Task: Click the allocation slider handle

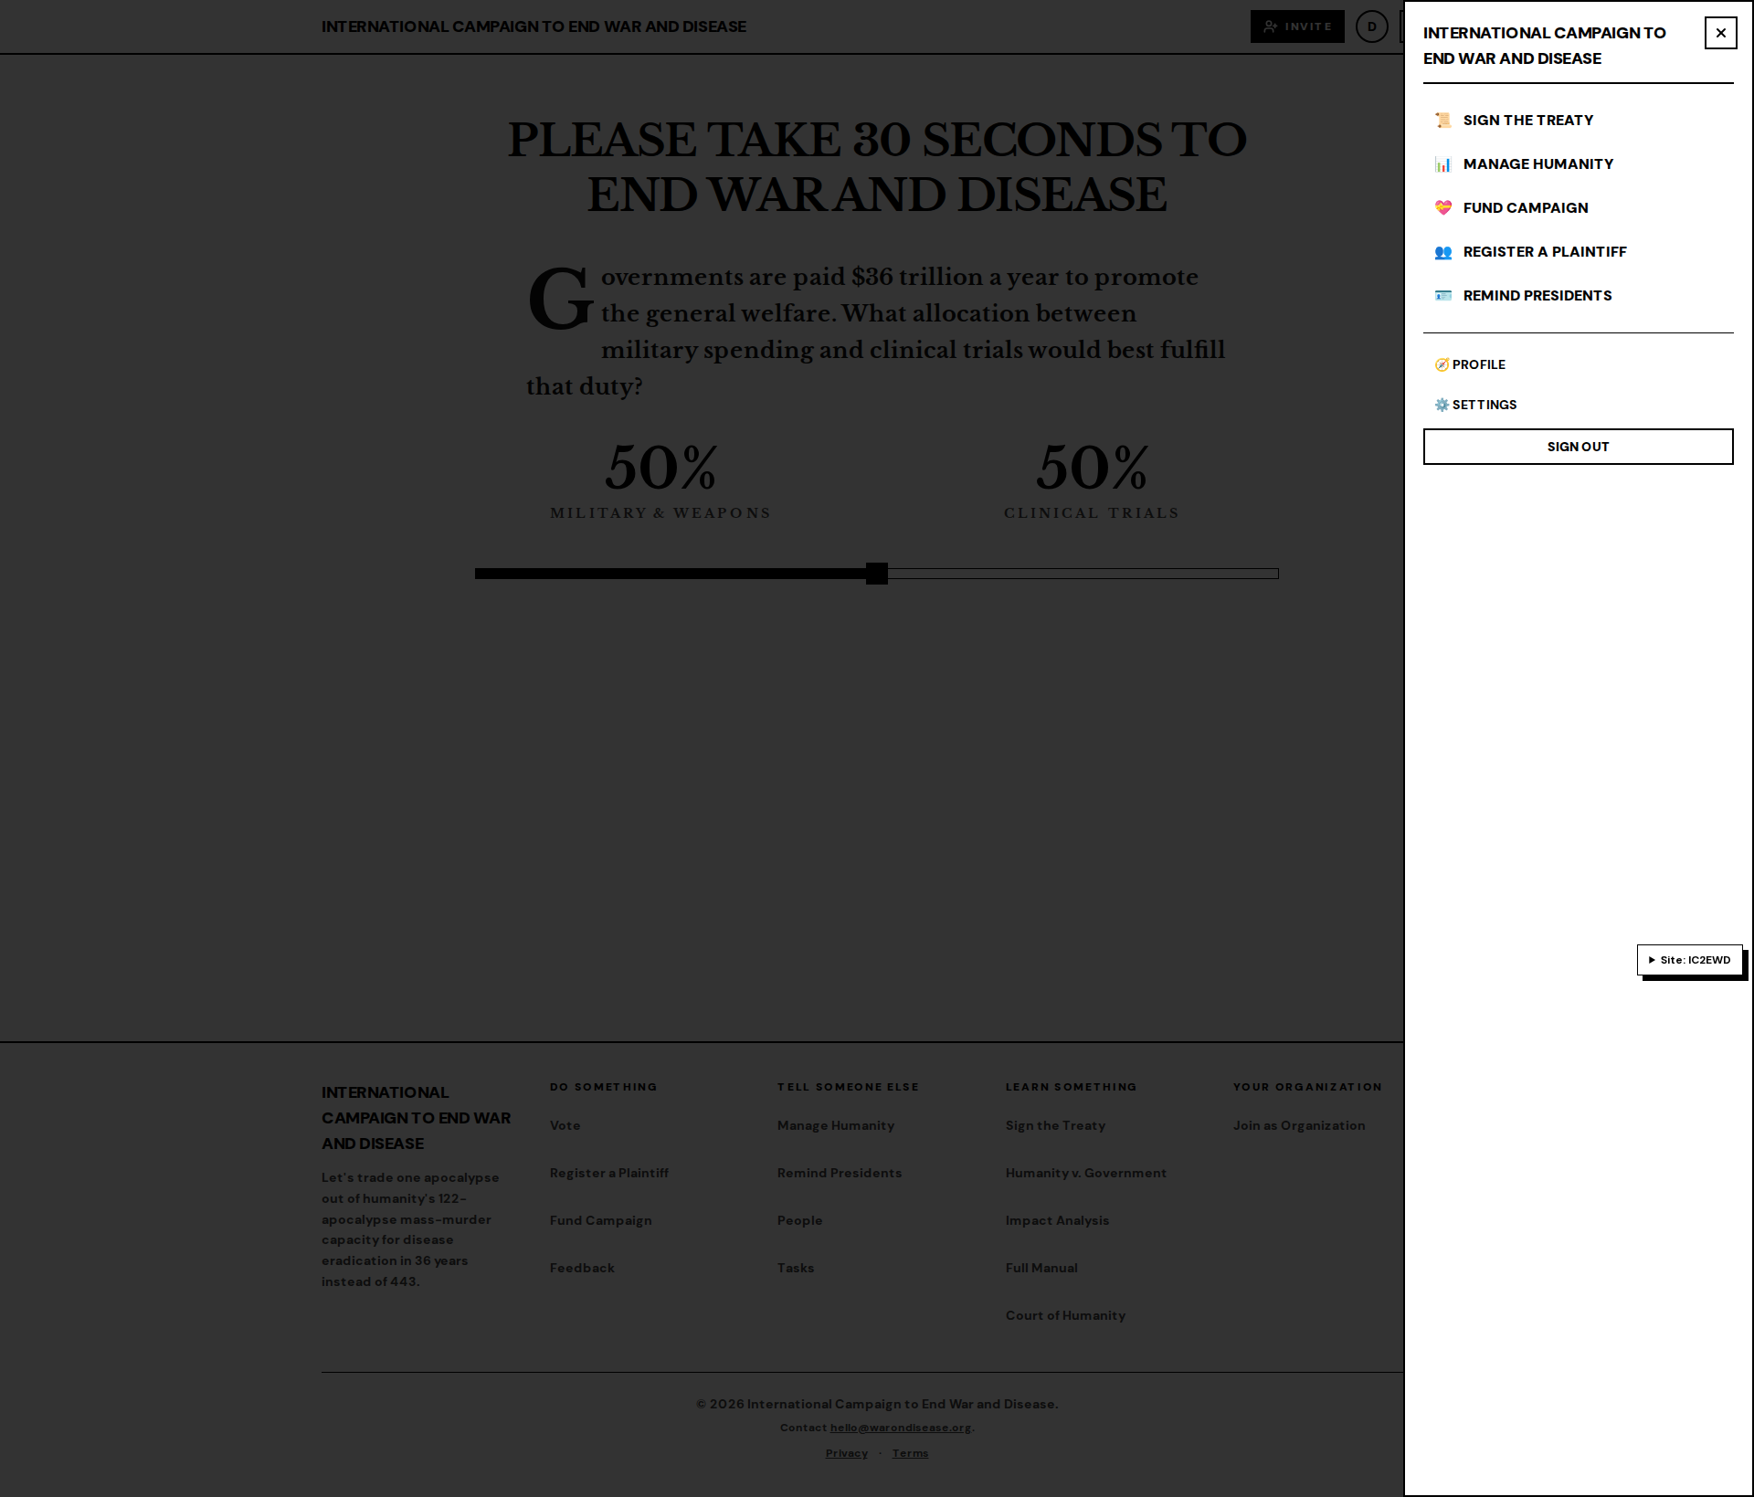Action: (877, 574)
